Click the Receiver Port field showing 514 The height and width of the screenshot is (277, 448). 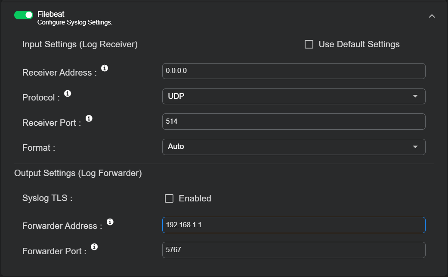[294, 122]
